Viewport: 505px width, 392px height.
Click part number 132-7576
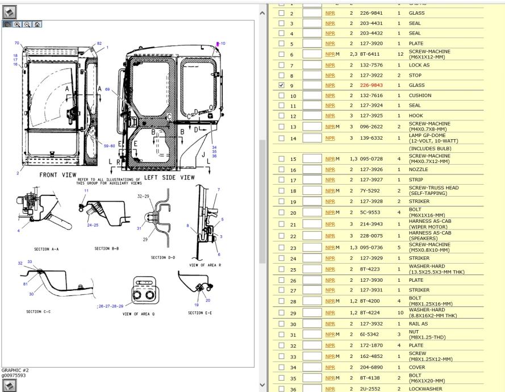[x=371, y=65]
